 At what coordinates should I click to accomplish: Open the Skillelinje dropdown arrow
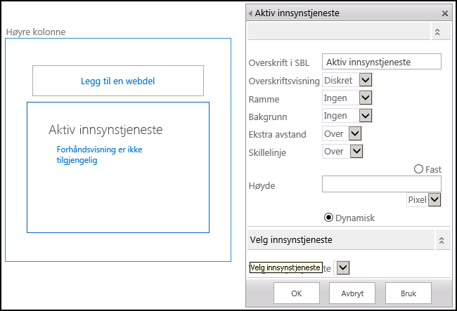click(356, 151)
